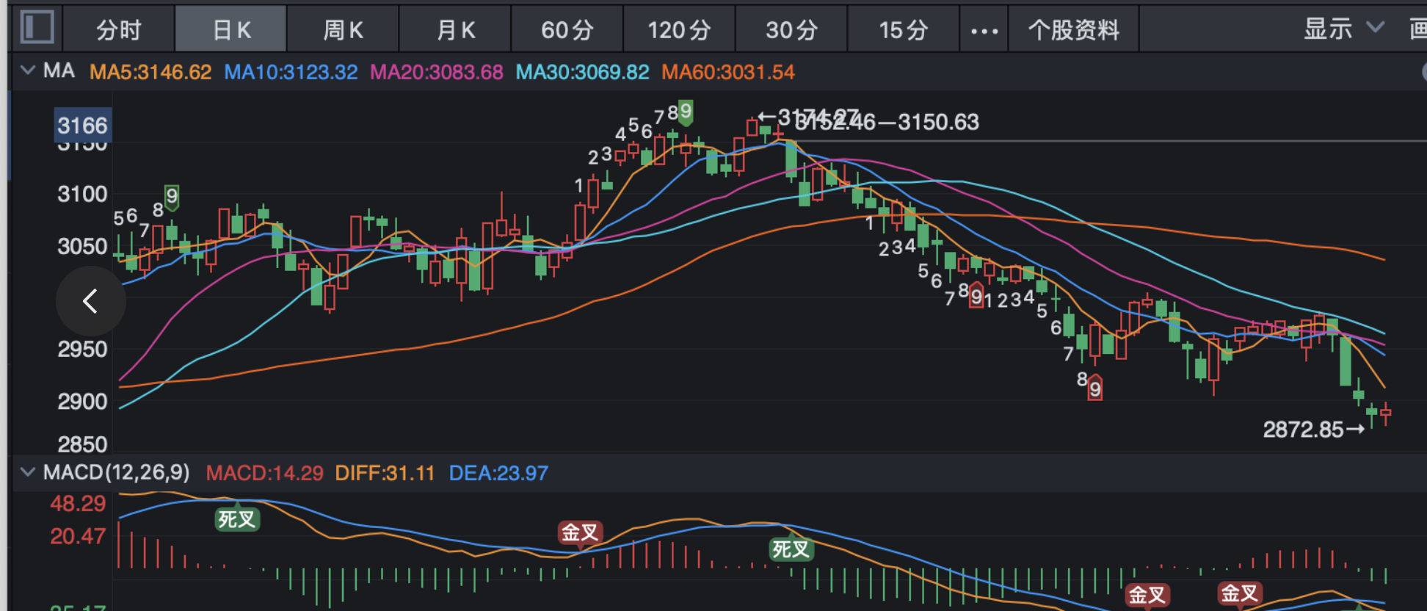The width and height of the screenshot is (1427, 611).
Task: Toggle the sidebar panel layout icon
Action: [x=37, y=28]
